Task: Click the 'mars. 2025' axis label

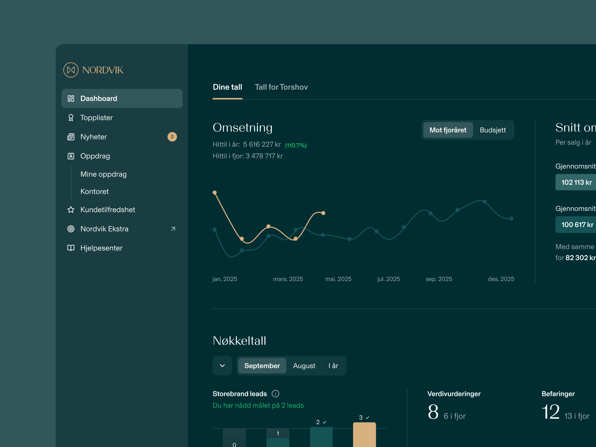Action: (288, 279)
